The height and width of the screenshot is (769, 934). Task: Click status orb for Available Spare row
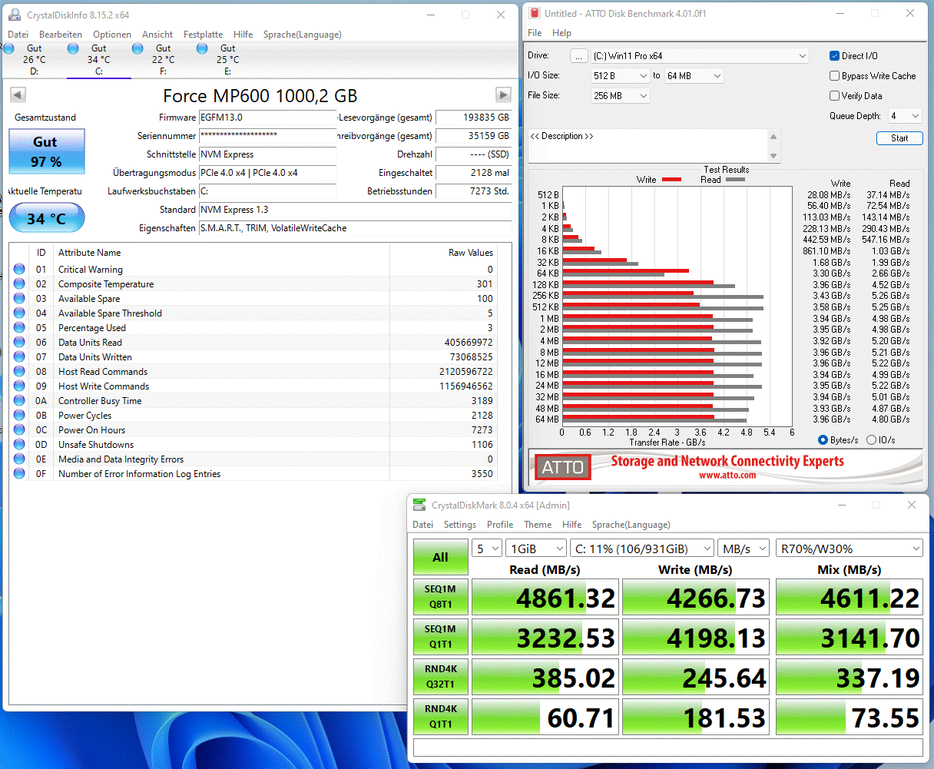click(x=19, y=299)
